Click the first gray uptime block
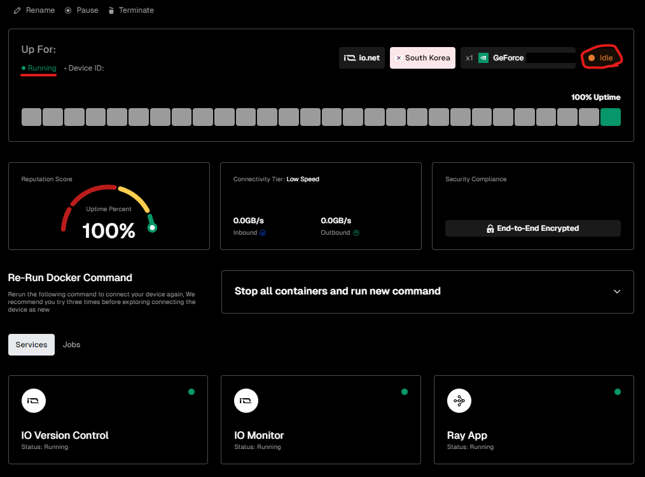The width and height of the screenshot is (645, 477). point(31,117)
